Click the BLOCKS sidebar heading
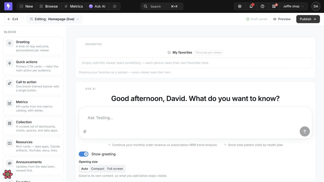 point(10,32)
